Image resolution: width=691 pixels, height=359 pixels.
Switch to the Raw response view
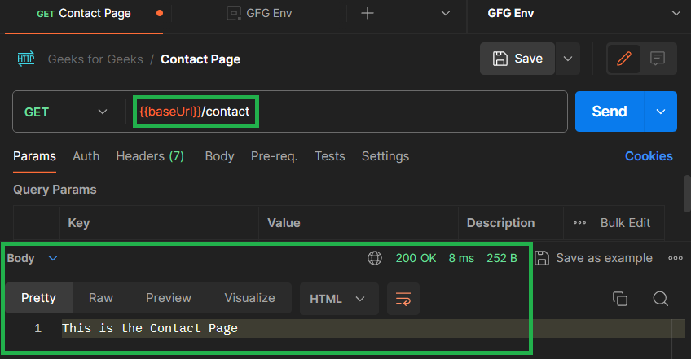pyautogui.click(x=101, y=298)
